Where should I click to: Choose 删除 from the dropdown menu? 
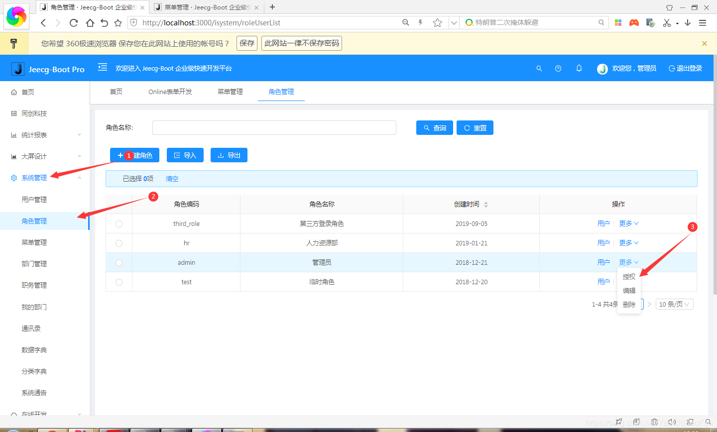[x=629, y=305]
